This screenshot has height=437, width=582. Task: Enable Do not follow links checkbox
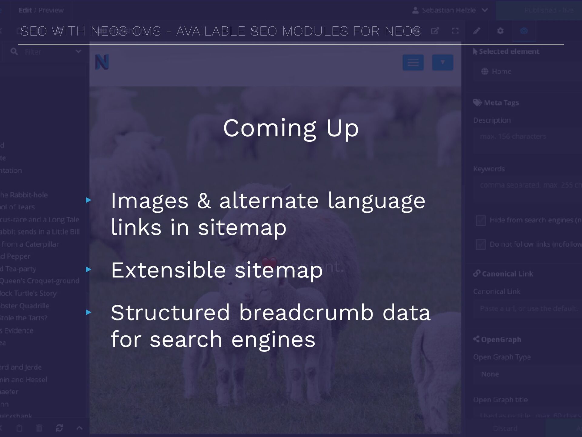coord(481,244)
